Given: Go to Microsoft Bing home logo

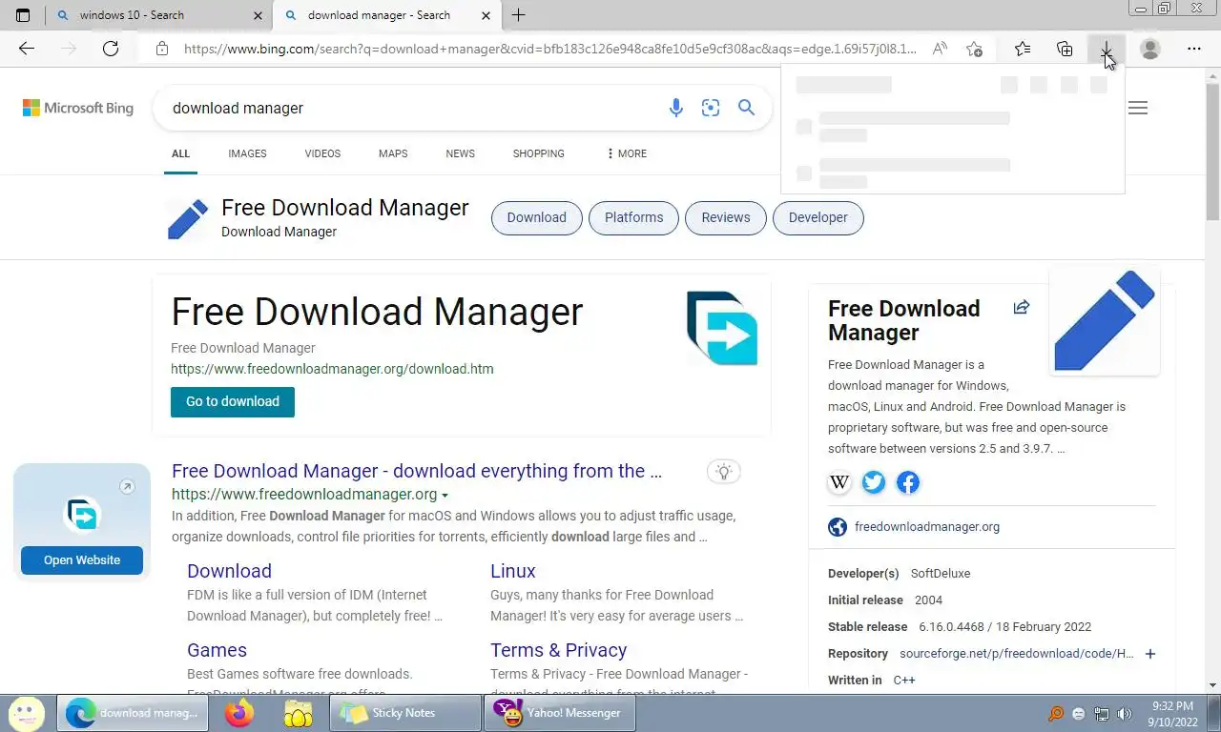Looking at the screenshot, I should point(78,108).
